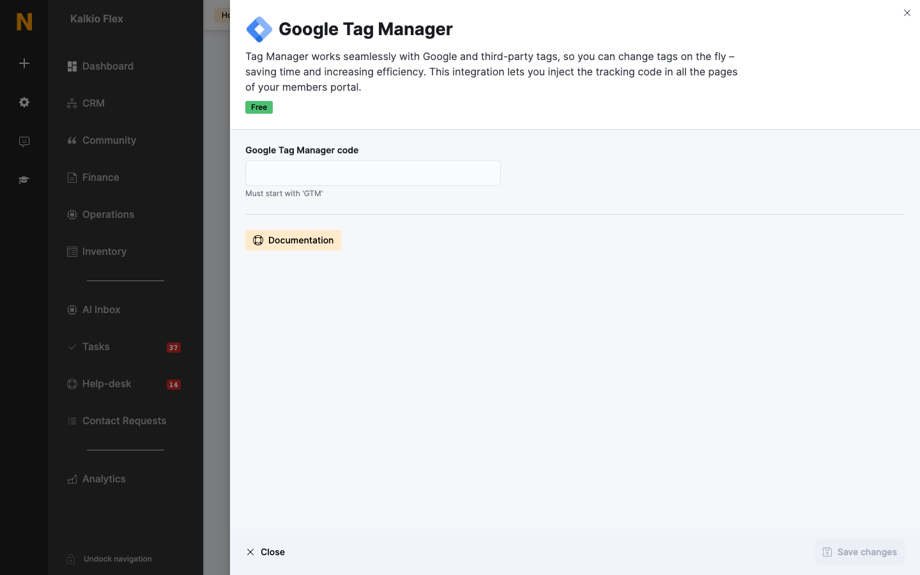Click the Help-desk badge showing 14
Image resolution: width=920 pixels, height=575 pixels.
pos(174,385)
